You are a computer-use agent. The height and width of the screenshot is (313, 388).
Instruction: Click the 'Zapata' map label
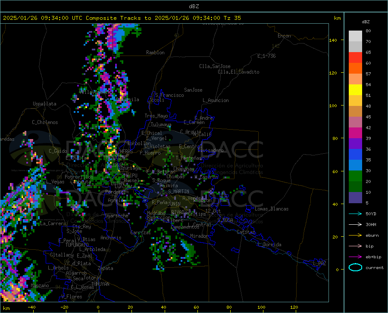[106, 268]
